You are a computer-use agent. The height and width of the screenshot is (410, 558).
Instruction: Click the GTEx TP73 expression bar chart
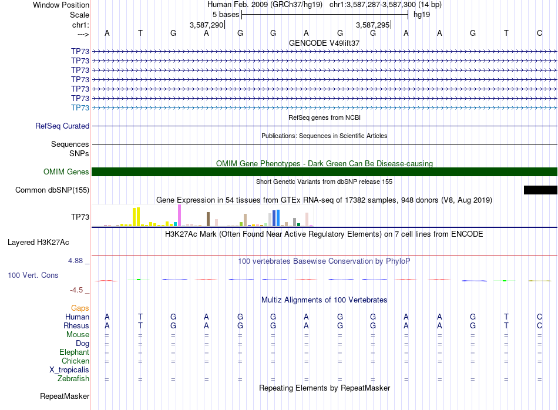pyautogui.click(x=202, y=216)
